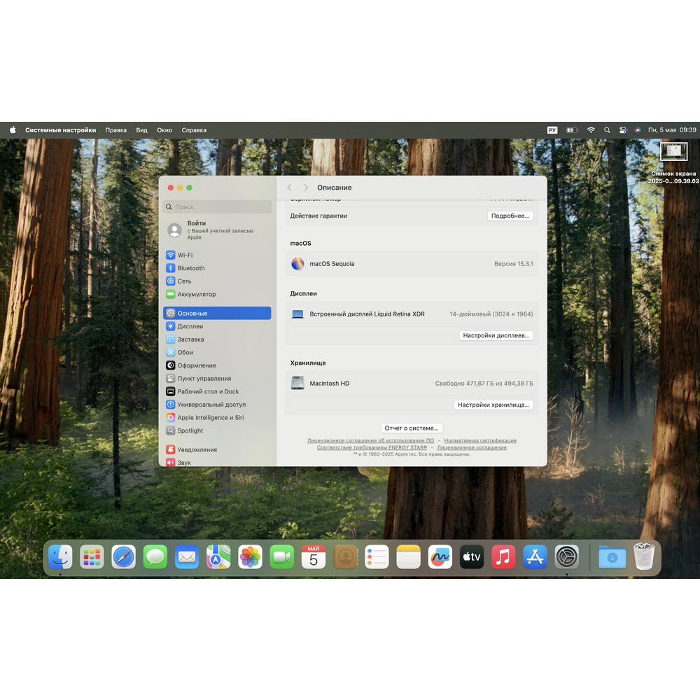Screen dimensions: 700x700
Task: Open Нормативная сертификация link
Action: [480, 440]
